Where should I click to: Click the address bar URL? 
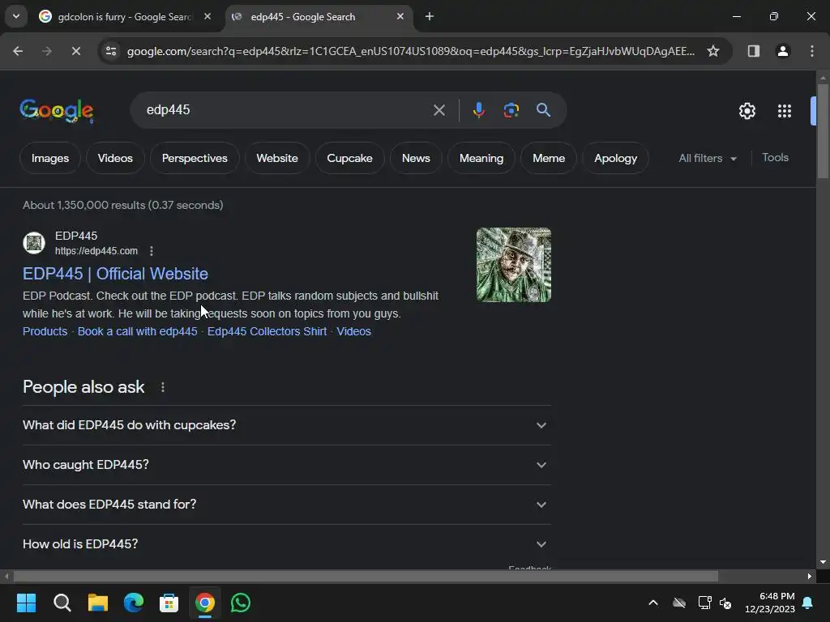(411, 51)
